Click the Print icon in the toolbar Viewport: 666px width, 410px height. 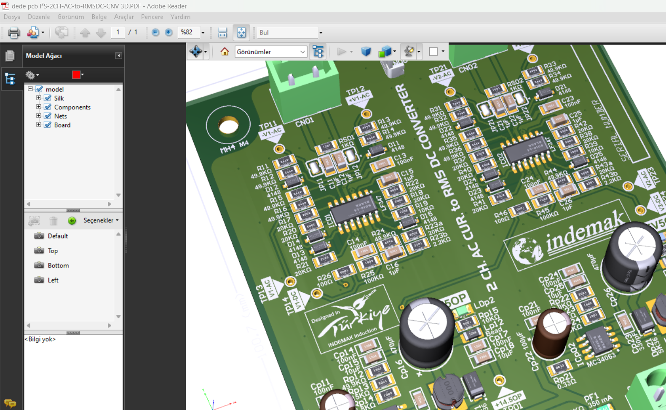pyautogui.click(x=14, y=32)
